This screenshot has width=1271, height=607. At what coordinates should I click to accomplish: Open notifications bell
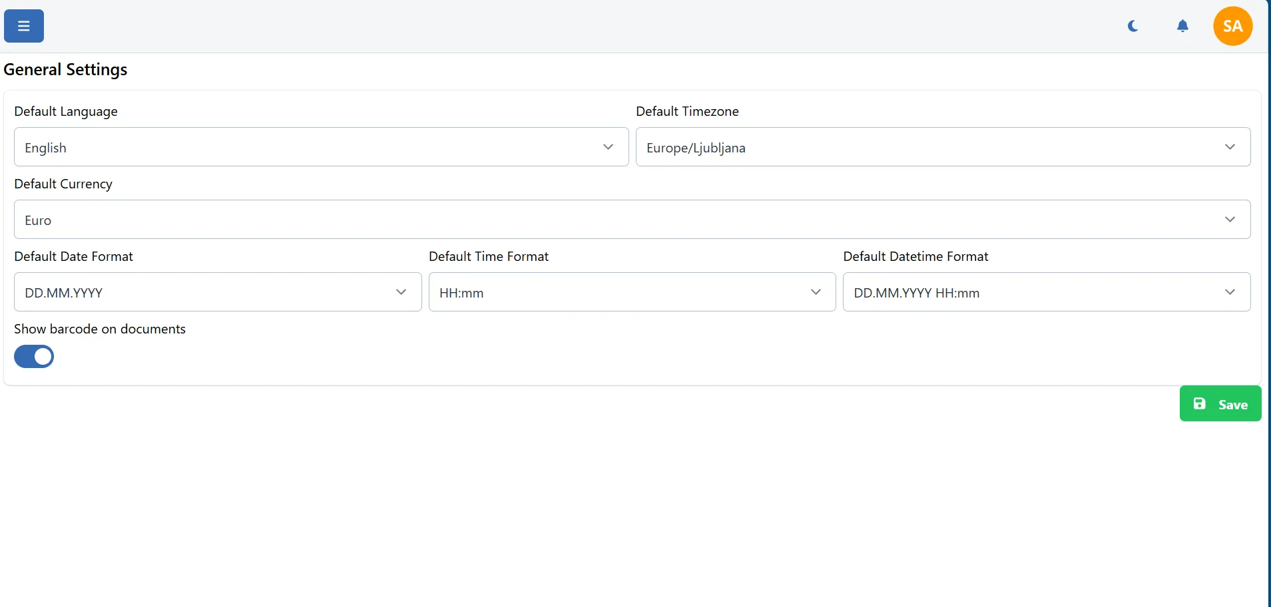(1182, 26)
